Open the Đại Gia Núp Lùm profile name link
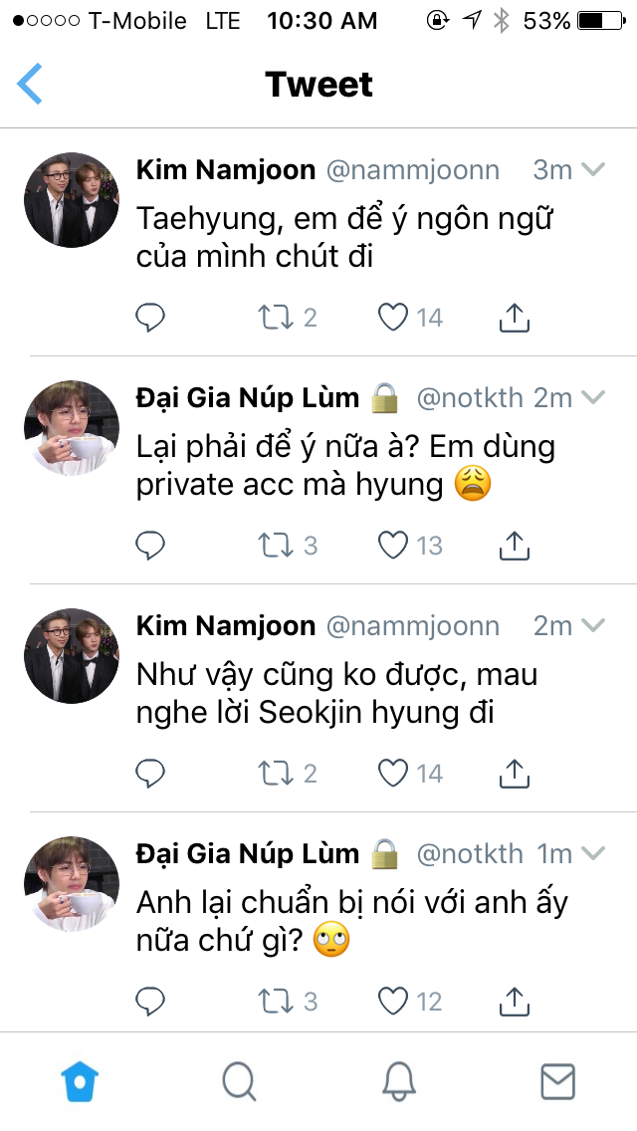Image resolution: width=637 pixels, height=1131 pixels. coord(247,398)
